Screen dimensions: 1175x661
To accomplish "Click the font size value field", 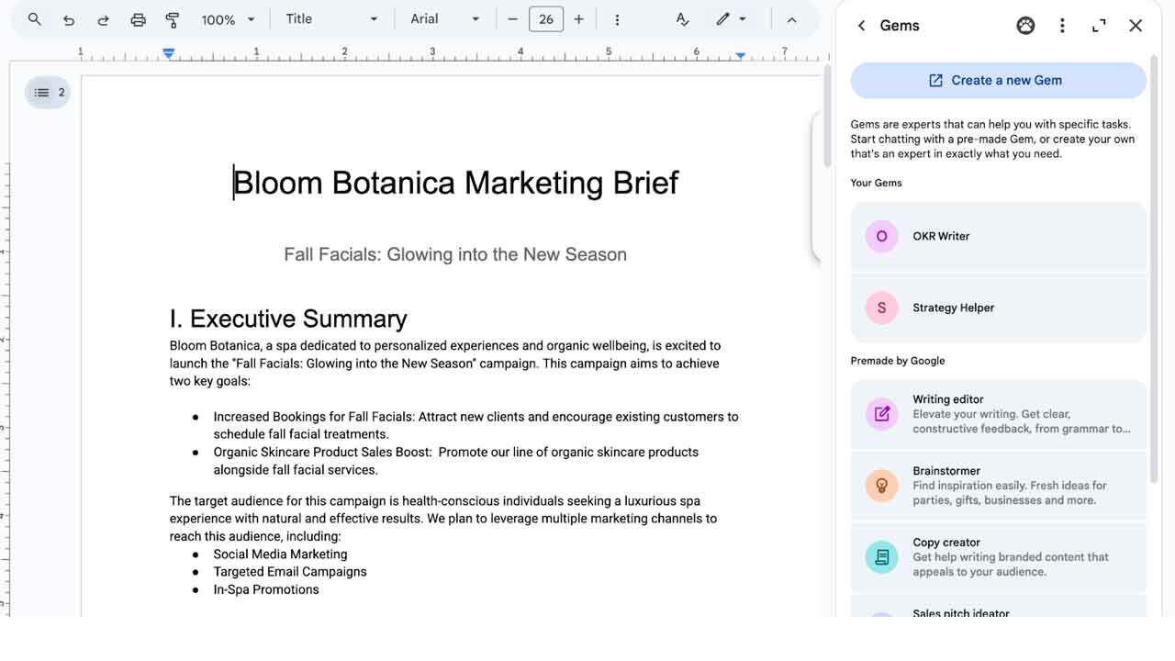I will pyautogui.click(x=546, y=18).
